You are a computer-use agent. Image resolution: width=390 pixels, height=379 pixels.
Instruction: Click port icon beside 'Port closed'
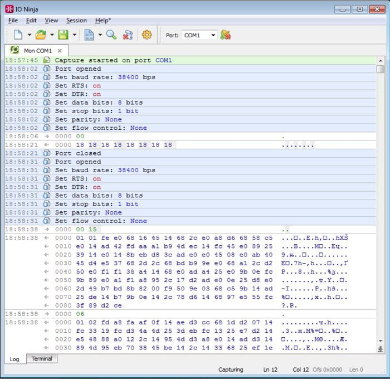(47, 153)
